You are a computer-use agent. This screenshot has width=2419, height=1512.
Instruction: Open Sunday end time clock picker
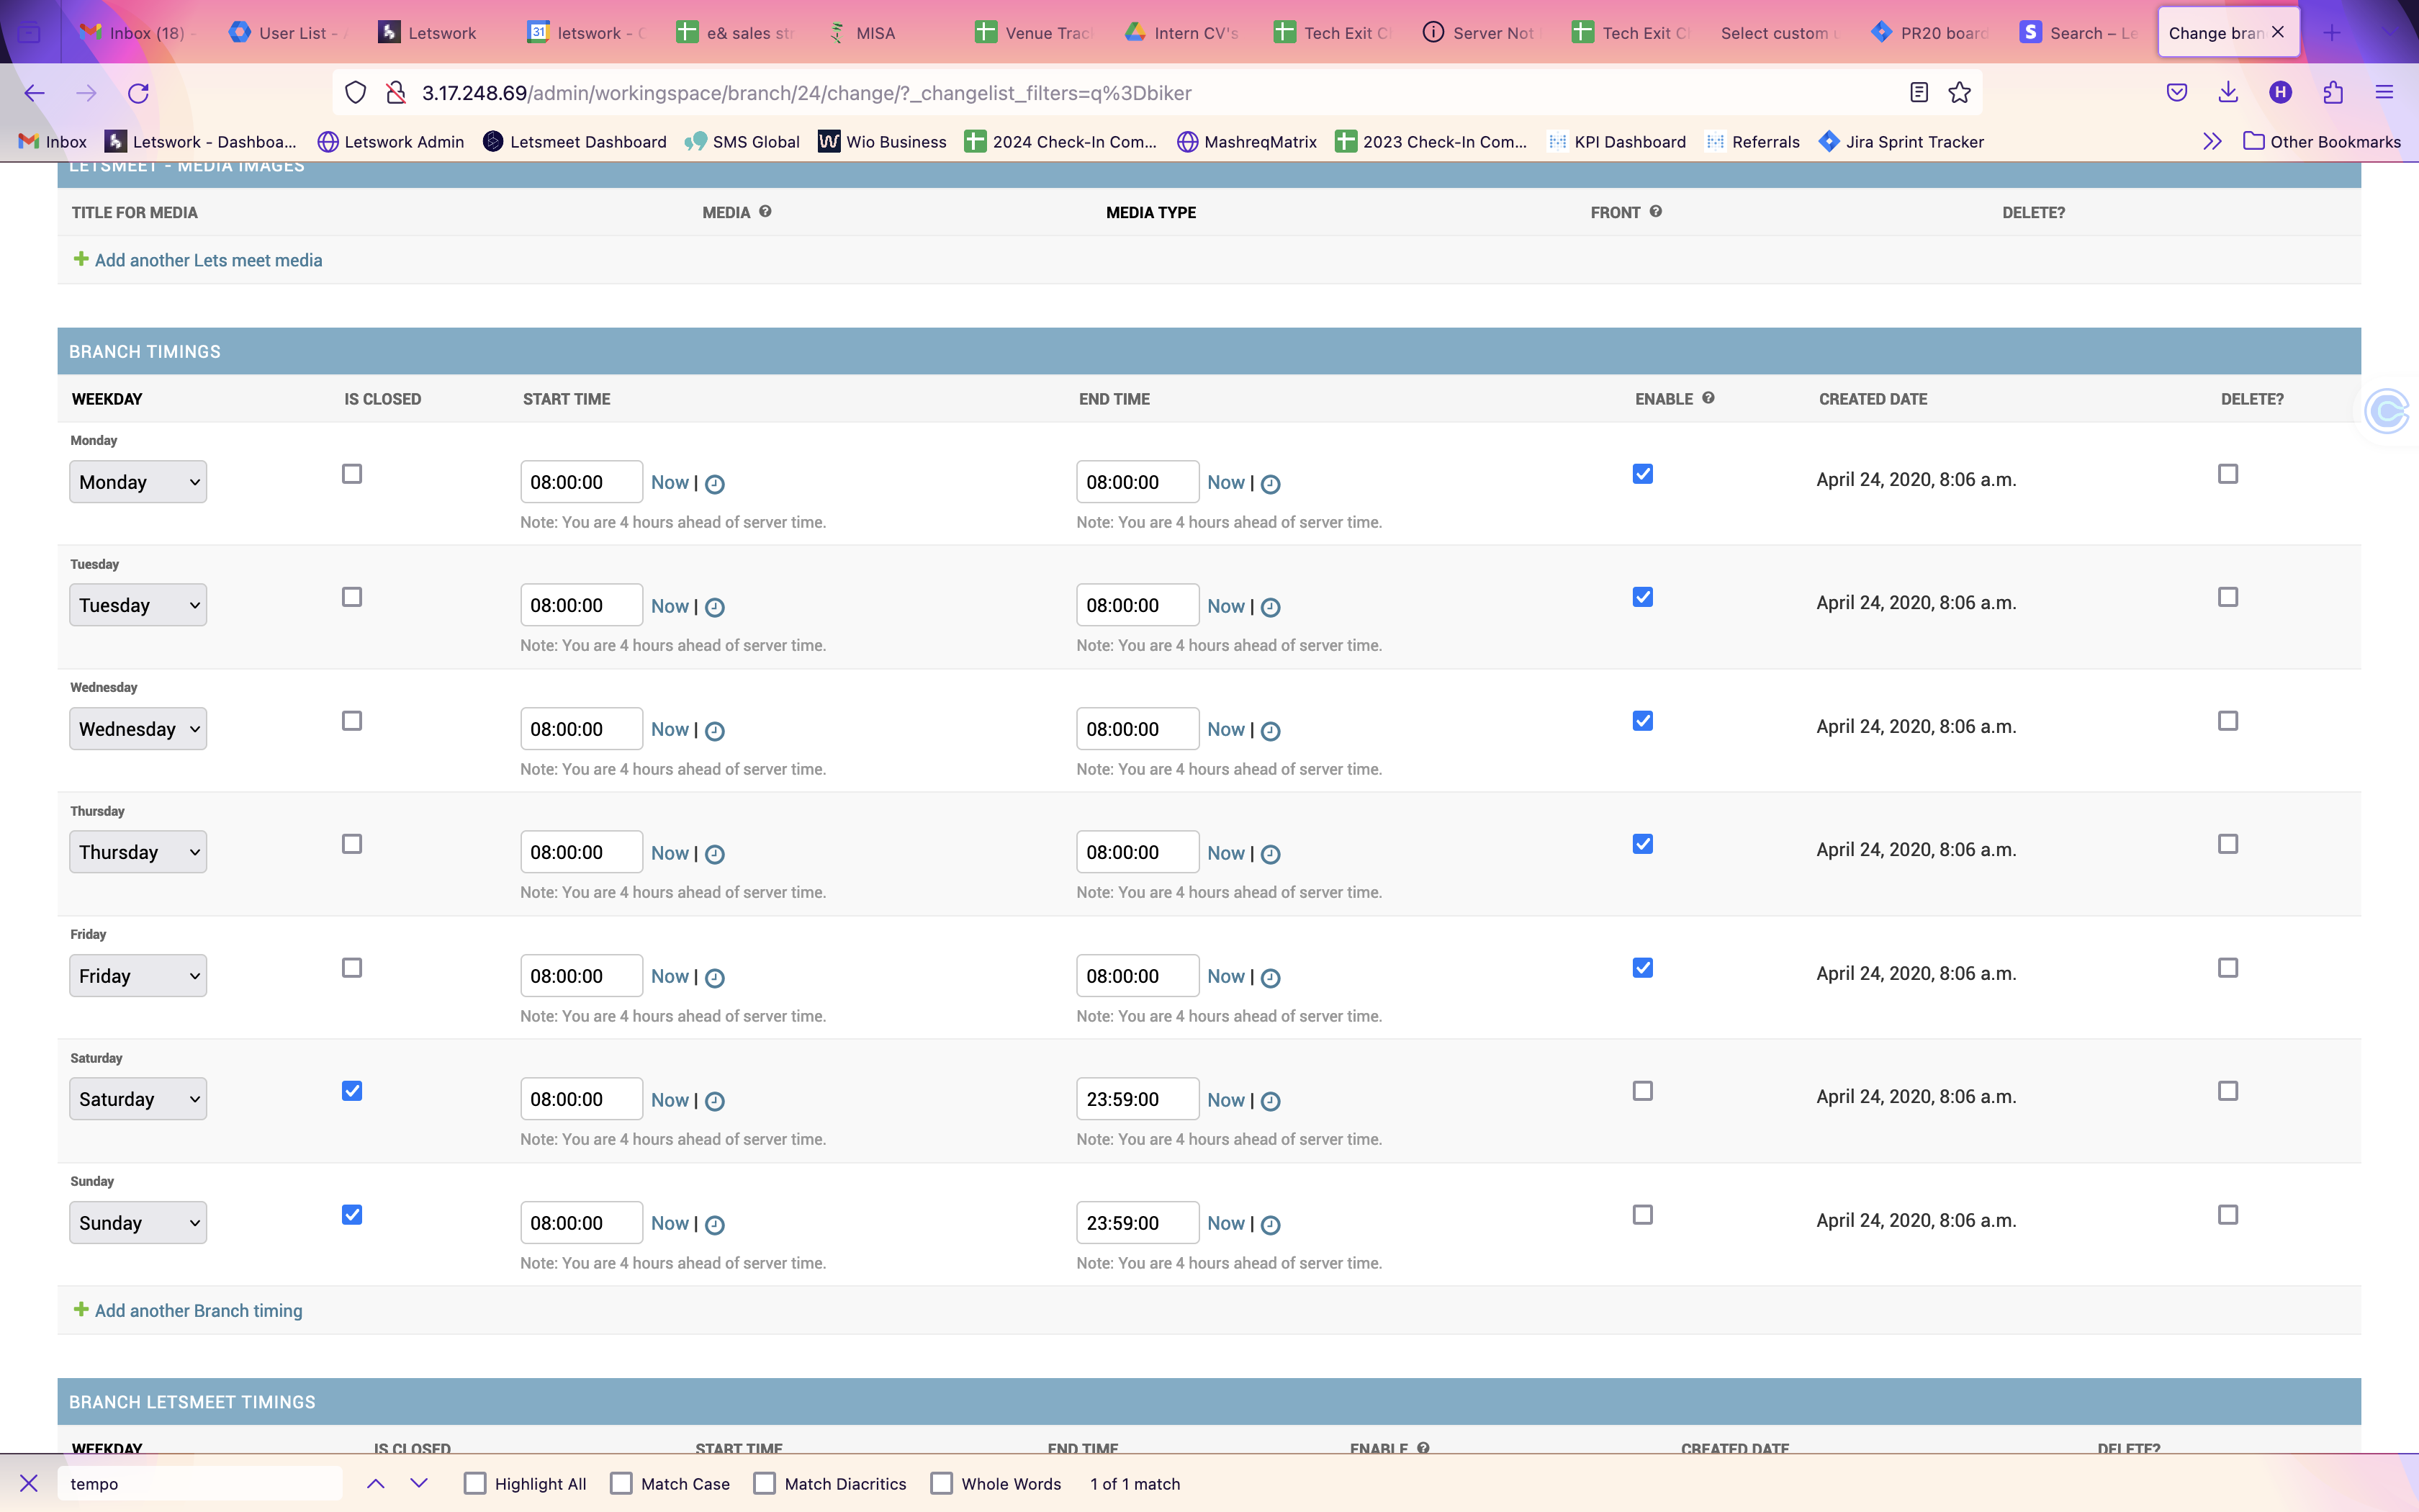point(1271,1225)
